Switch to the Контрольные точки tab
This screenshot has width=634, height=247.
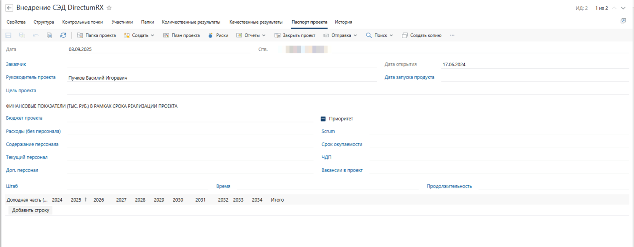click(82, 22)
